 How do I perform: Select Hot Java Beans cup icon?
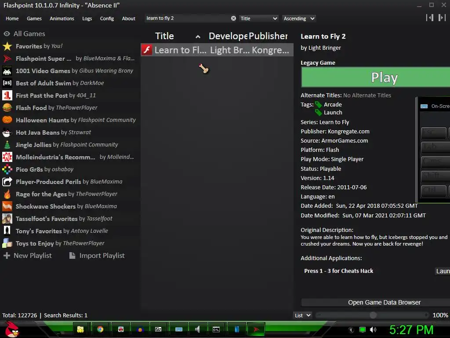[x=7, y=132]
